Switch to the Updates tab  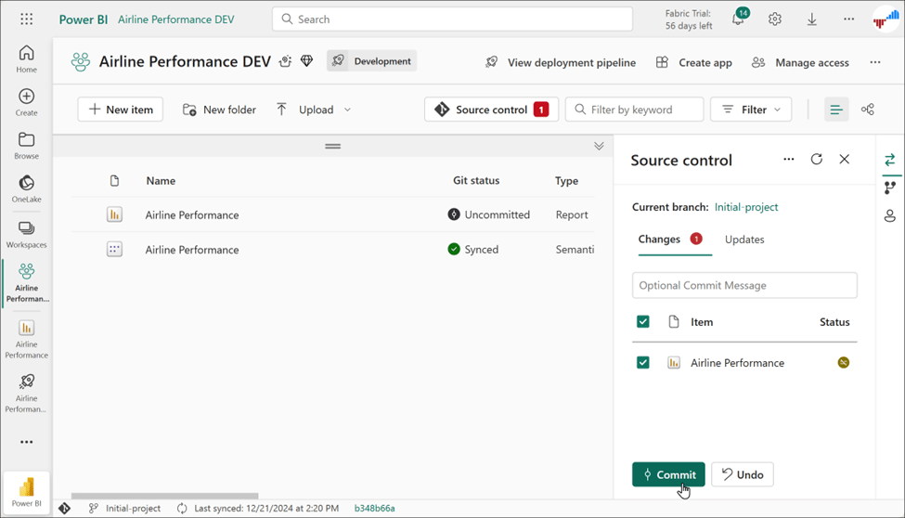pyautogui.click(x=744, y=240)
